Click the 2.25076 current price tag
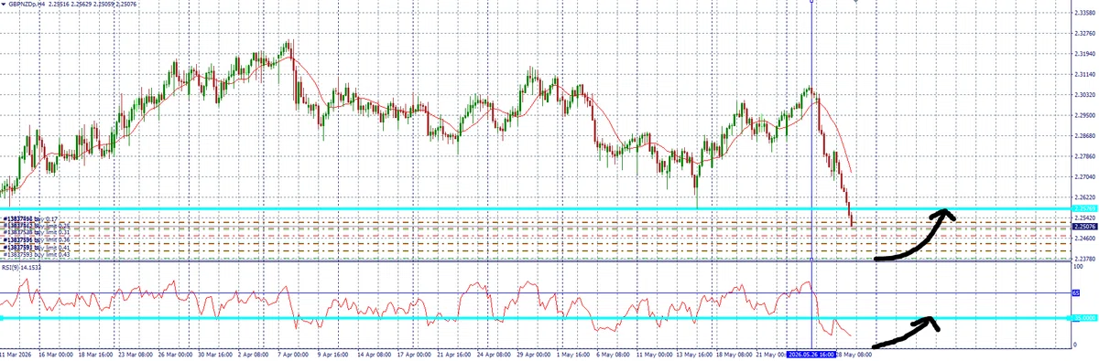 coord(1083,226)
